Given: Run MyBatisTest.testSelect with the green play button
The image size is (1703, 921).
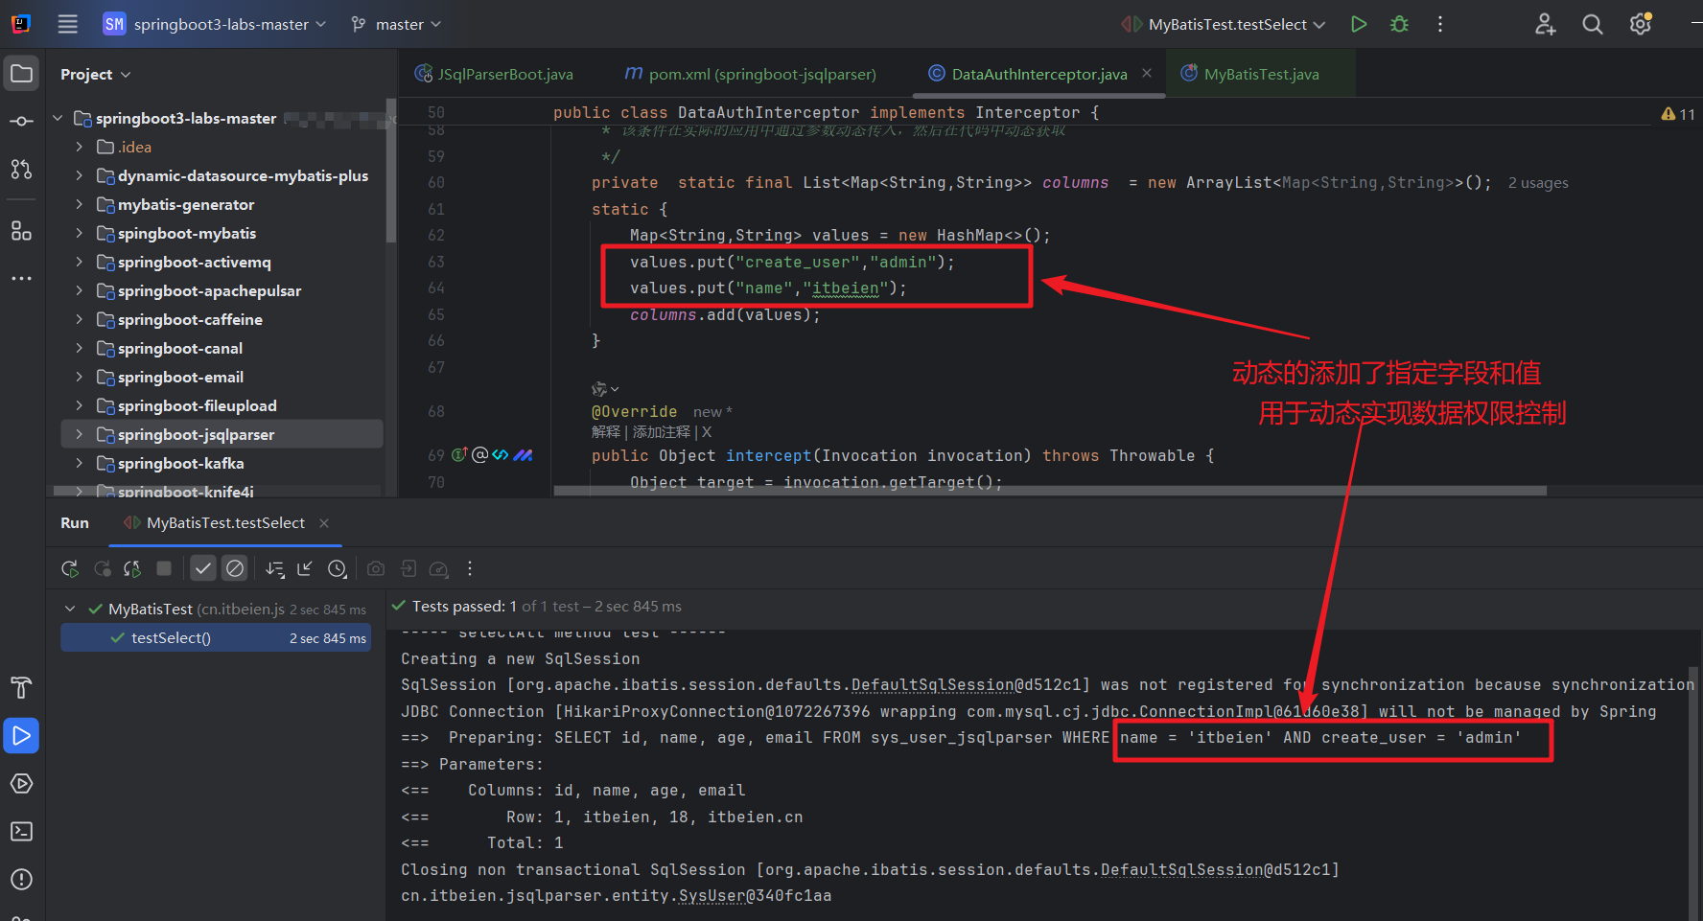Looking at the screenshot, I should [1359, 24].
